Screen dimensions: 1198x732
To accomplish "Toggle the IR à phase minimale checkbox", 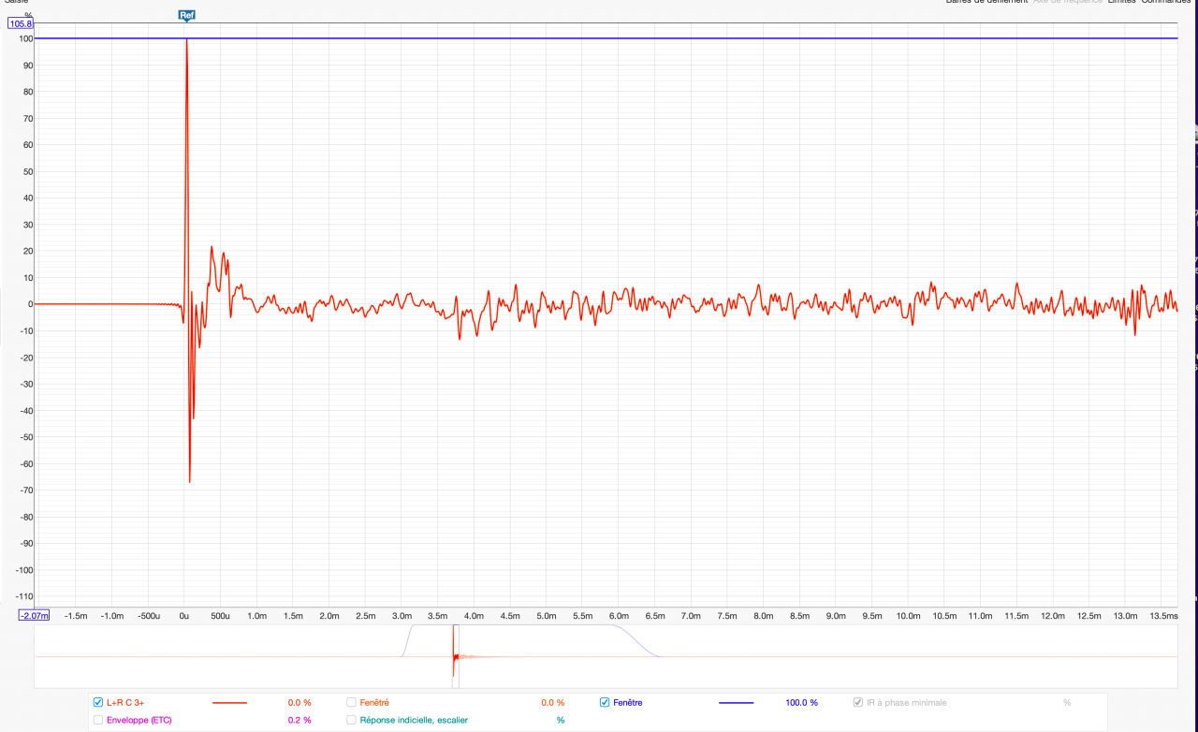I will pyautogui.click(x=858, y=702).
